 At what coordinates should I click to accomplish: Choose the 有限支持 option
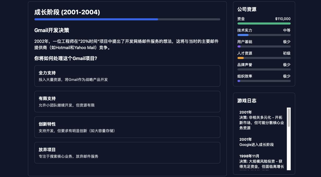pos(127,102)
